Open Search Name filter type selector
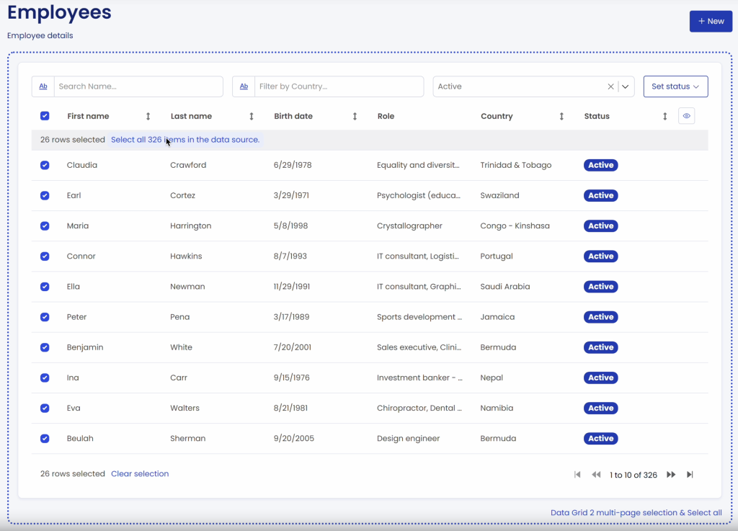 click(x=43, y=86)
